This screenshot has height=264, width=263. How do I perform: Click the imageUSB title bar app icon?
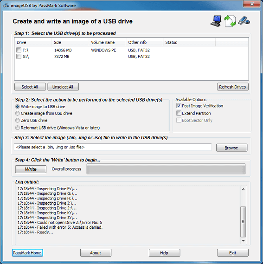pyautogui.click(x=6, y=6)
